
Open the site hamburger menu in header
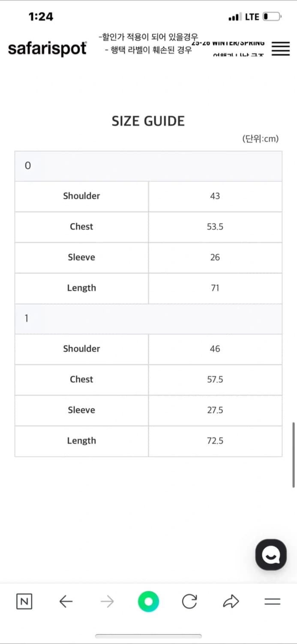[280, 48]
